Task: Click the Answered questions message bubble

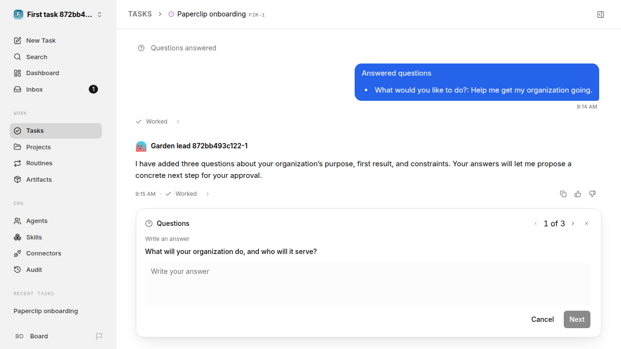Action: [477, 82]
